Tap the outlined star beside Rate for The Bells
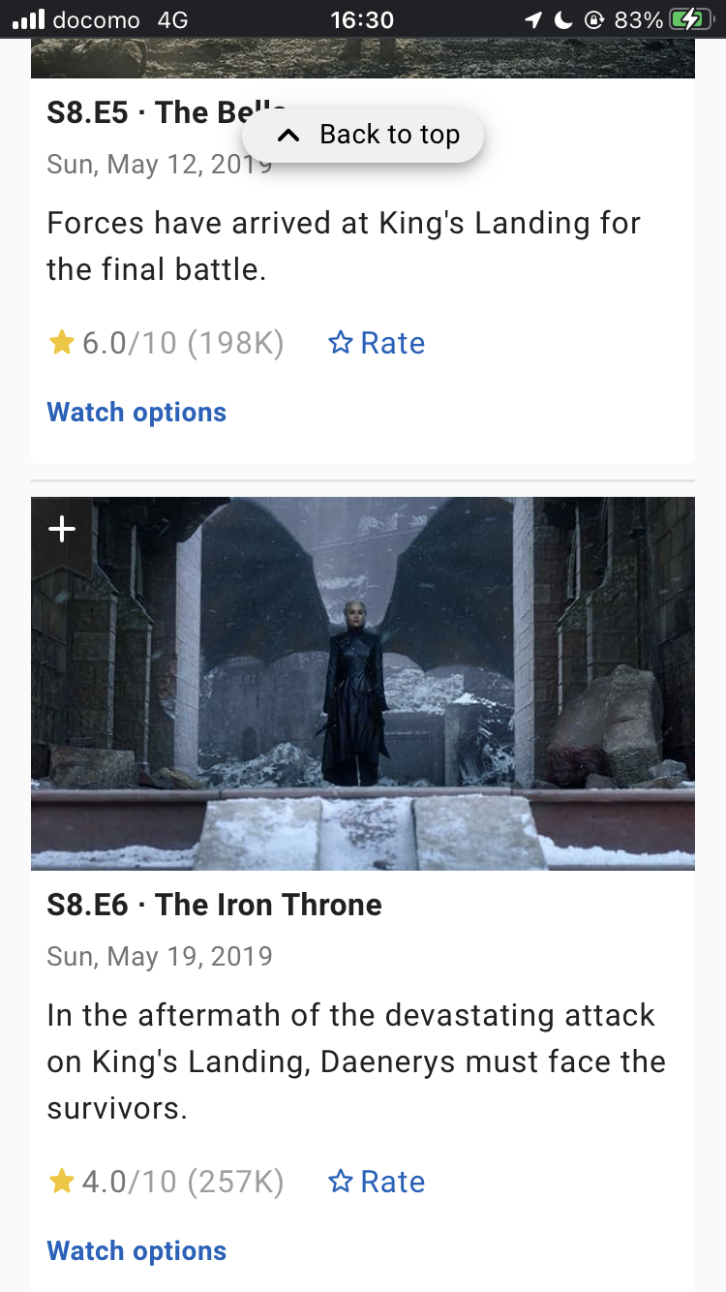 (340, 343)
